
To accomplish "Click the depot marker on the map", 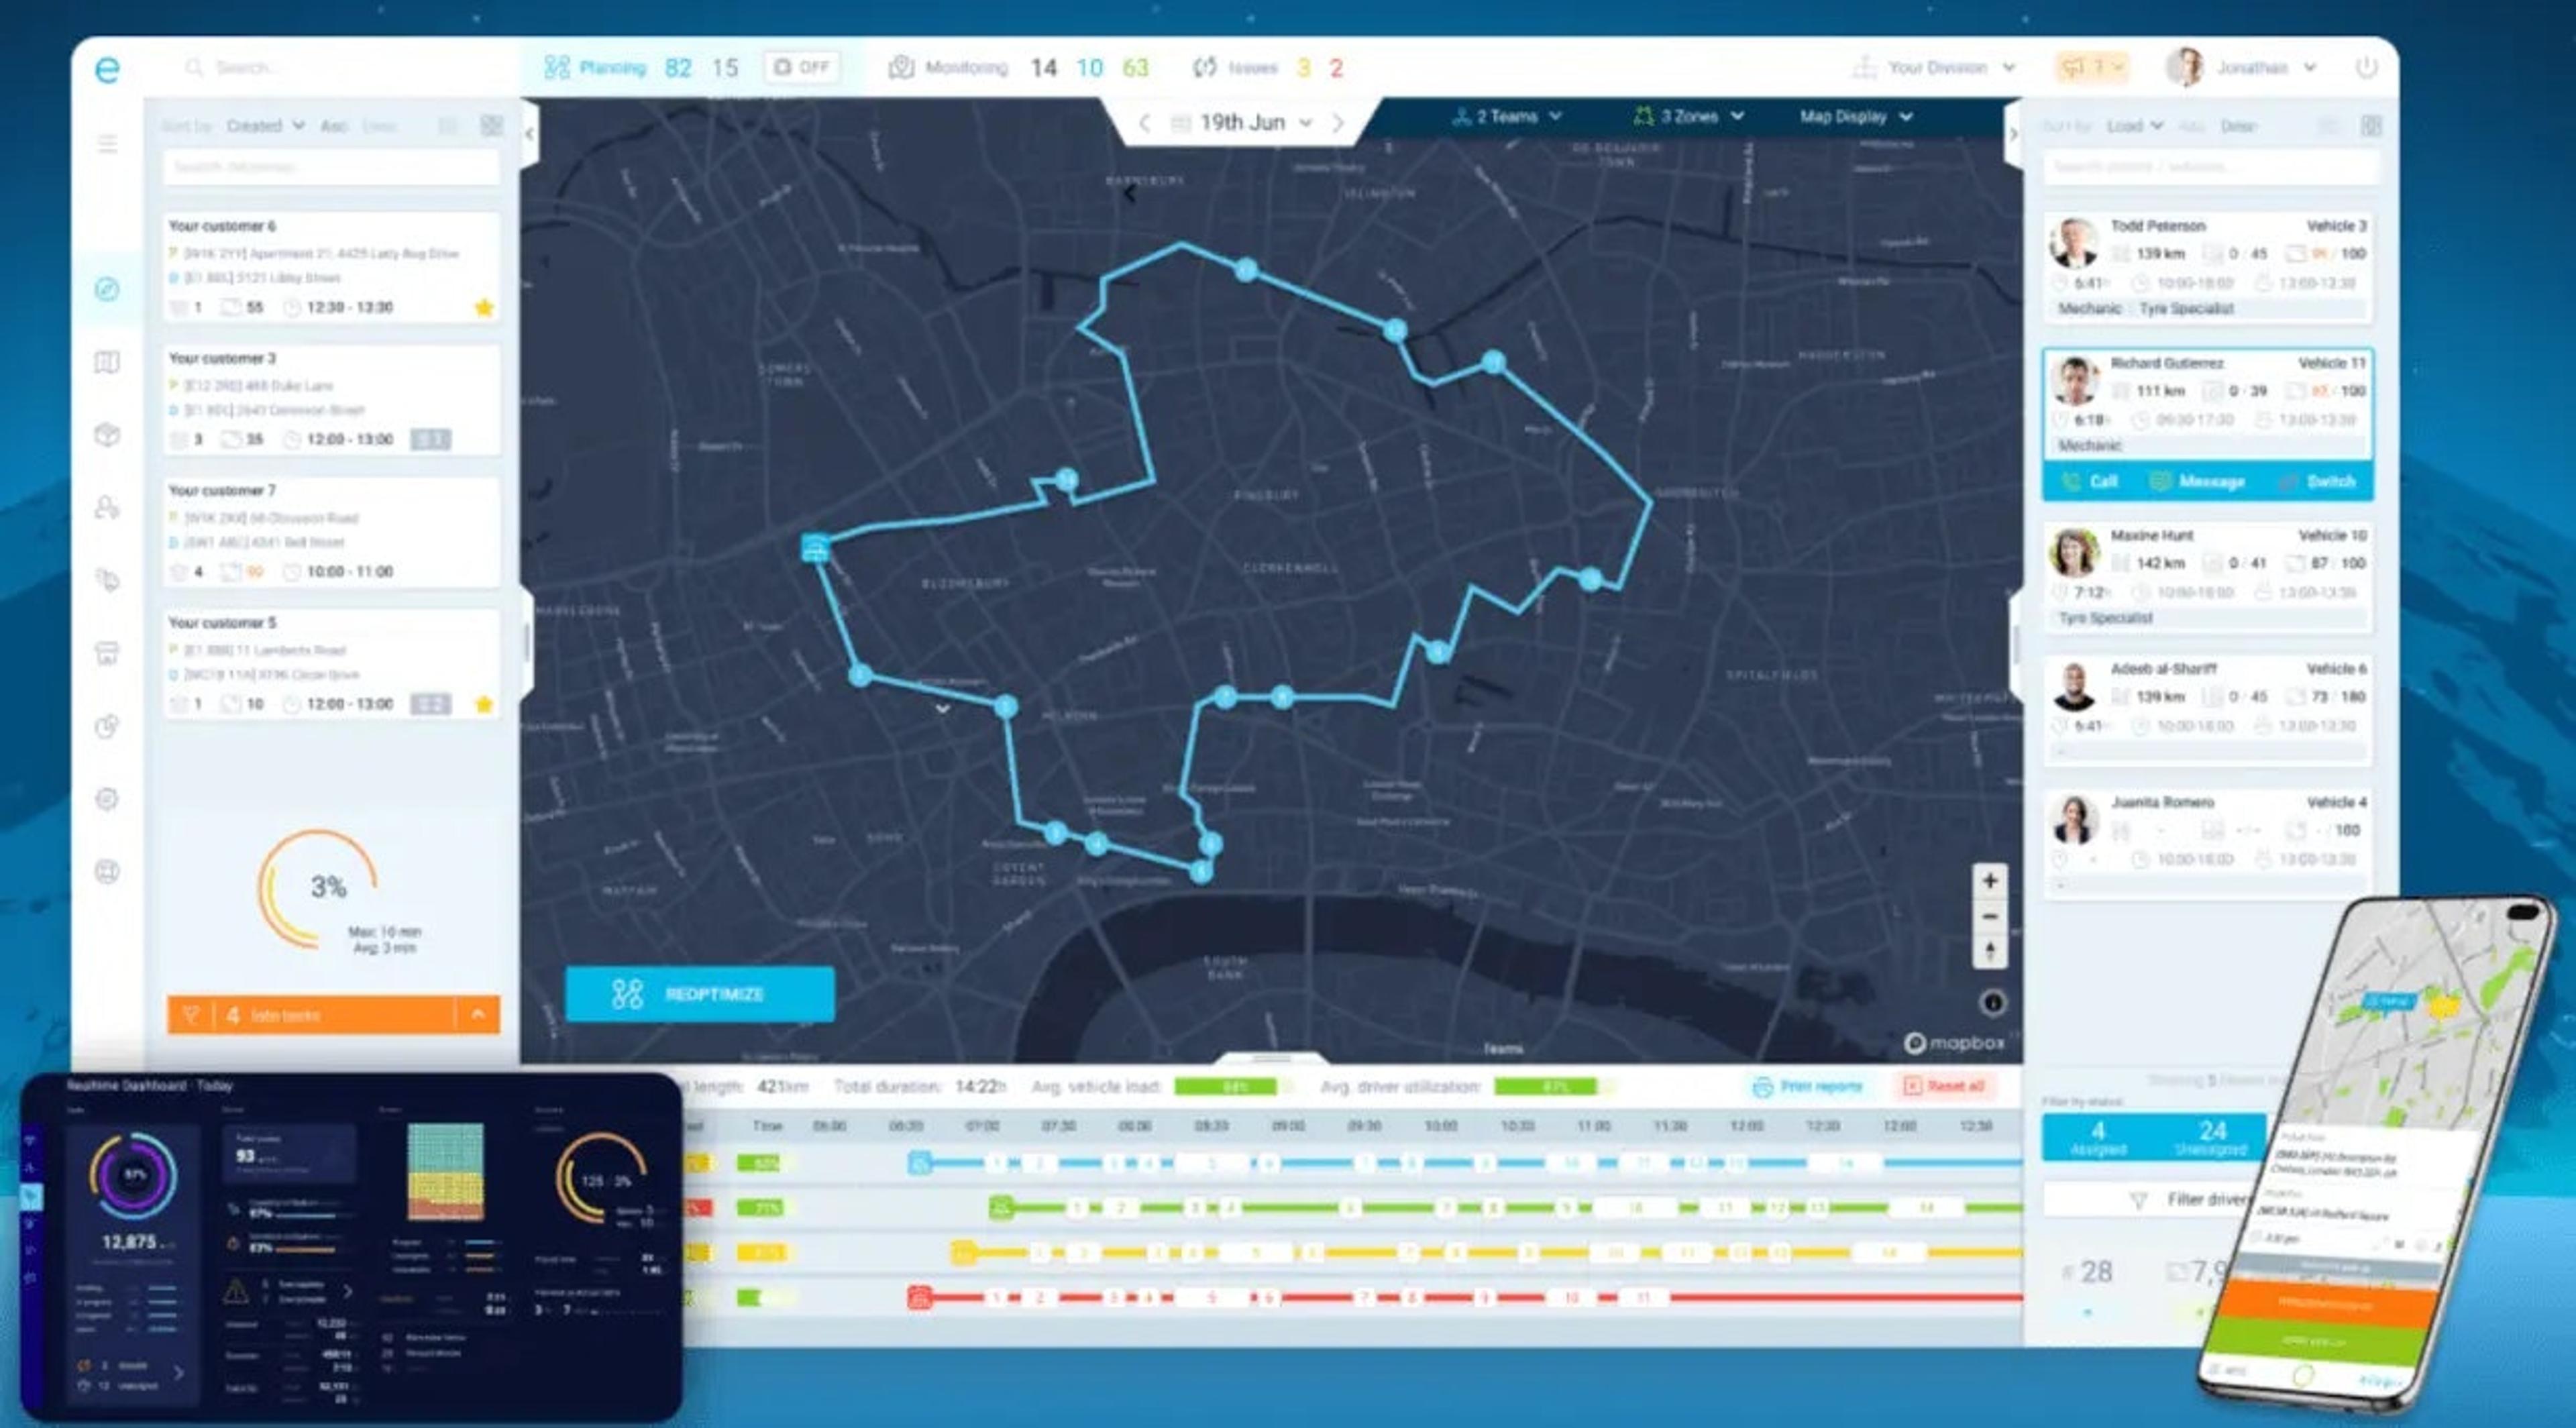I will (x=816, y=548).
